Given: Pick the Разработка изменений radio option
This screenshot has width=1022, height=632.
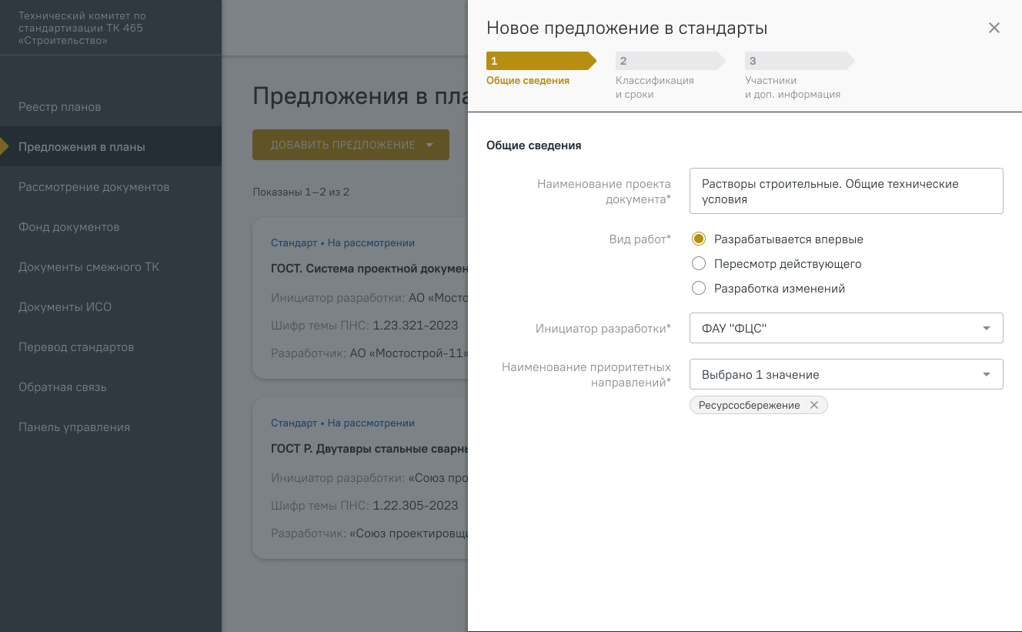Looking at the screenshot, I should tap(699, 289).
